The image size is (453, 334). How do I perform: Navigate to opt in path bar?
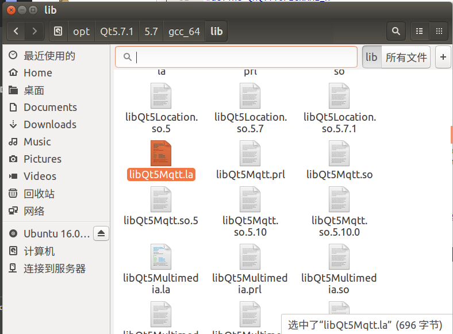[x=81, y=31]
